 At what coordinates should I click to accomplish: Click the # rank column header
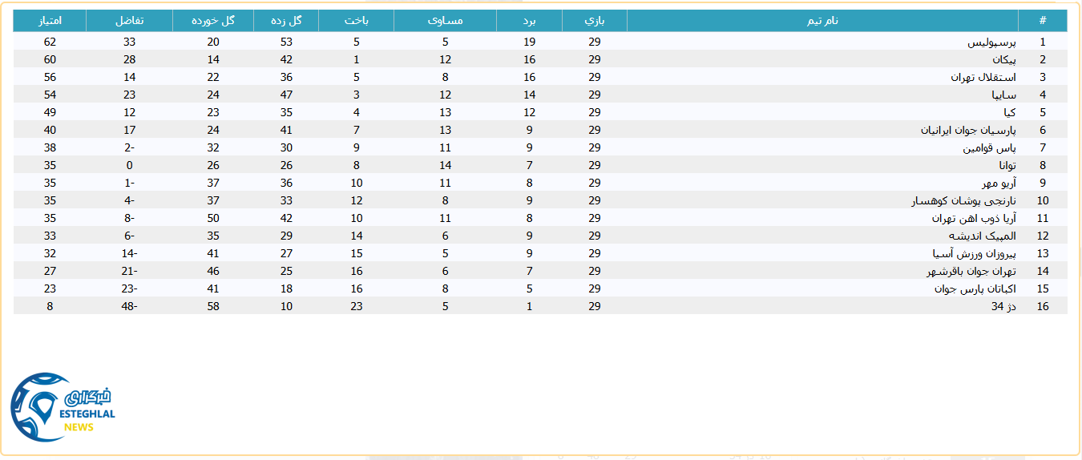point(1042,20)
